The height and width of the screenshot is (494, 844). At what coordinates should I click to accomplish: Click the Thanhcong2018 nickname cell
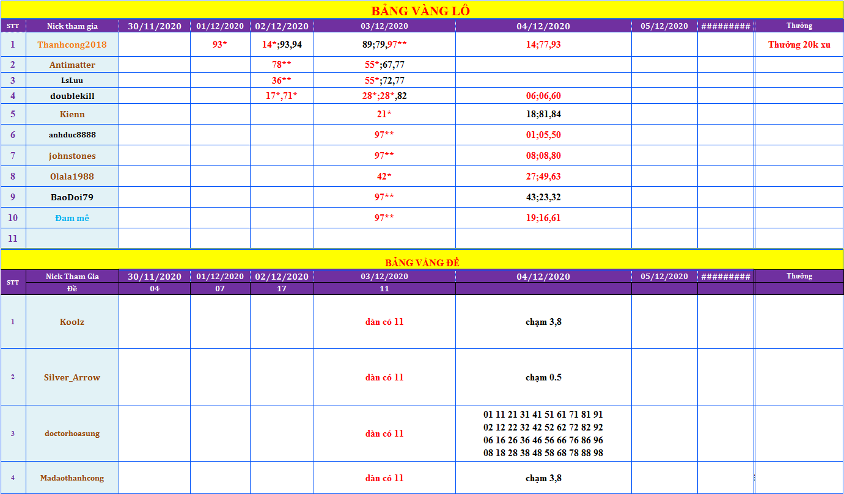tap(72, 45)
